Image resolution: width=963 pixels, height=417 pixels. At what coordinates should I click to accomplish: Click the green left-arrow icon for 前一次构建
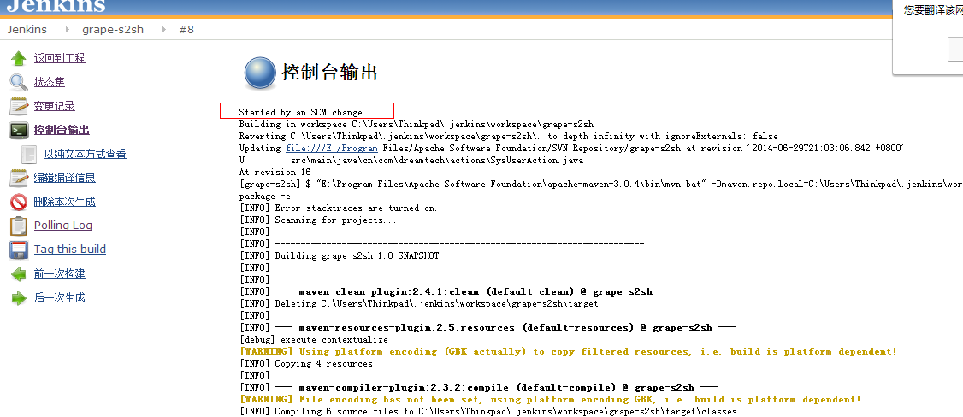click(19, 273)
